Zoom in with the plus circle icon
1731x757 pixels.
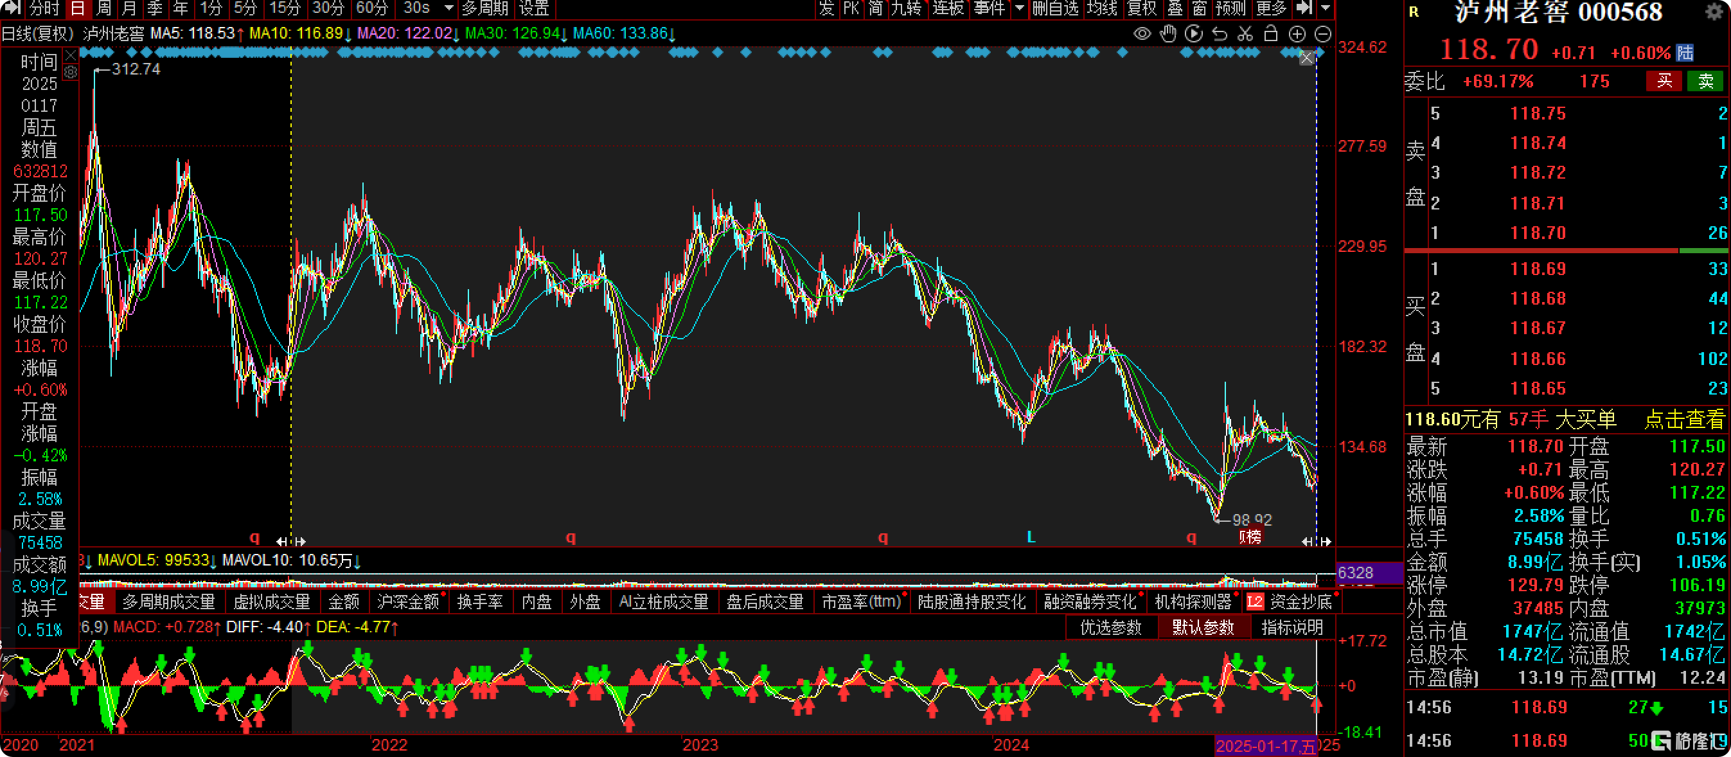(x=1297, y=33)
